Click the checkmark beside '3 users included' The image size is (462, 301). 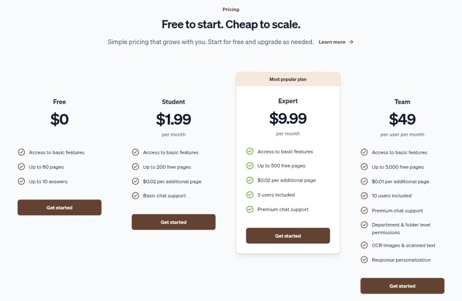pyautogui.click(x=250, y=195)
